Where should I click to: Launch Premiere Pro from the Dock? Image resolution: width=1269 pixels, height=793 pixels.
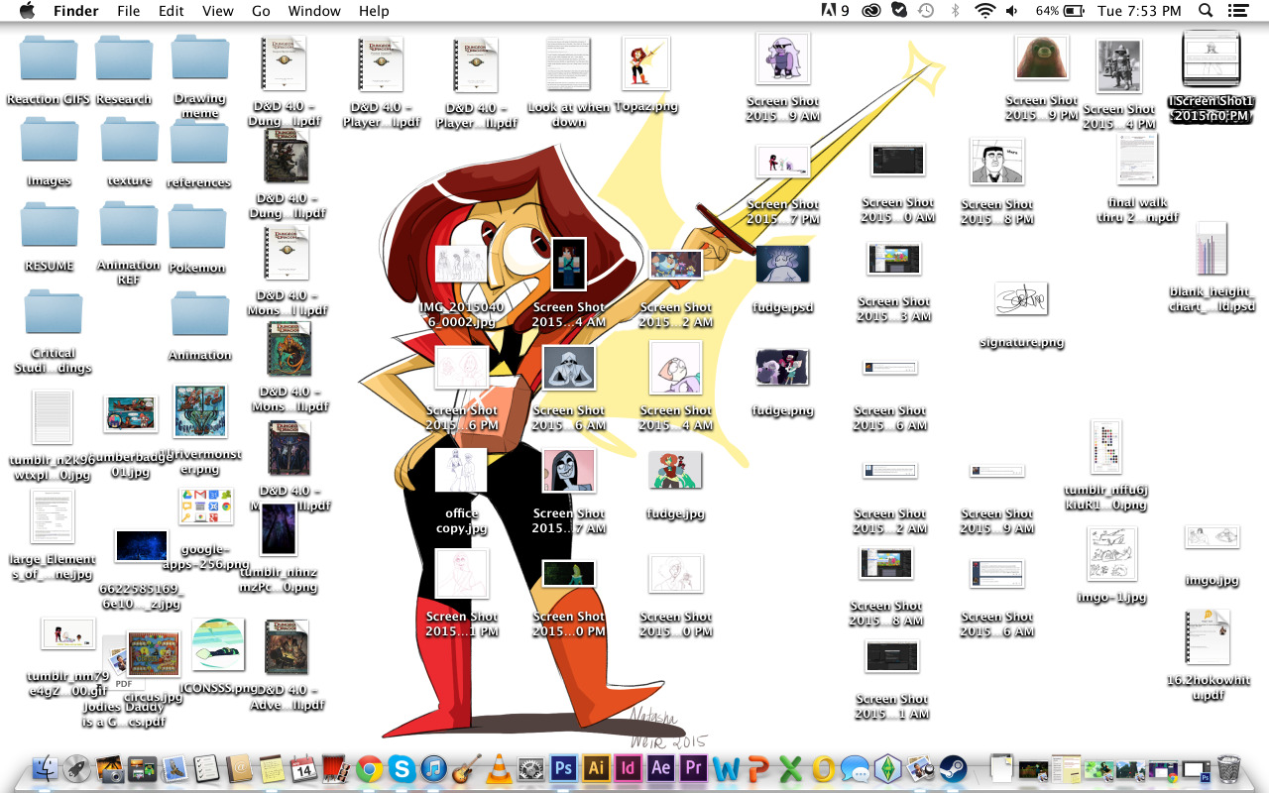click(x=694, y=768)
